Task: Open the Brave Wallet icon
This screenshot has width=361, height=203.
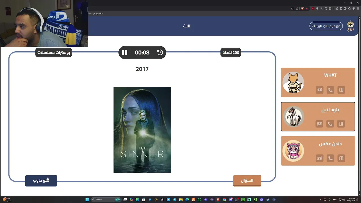Action: [x=345, y=8]
